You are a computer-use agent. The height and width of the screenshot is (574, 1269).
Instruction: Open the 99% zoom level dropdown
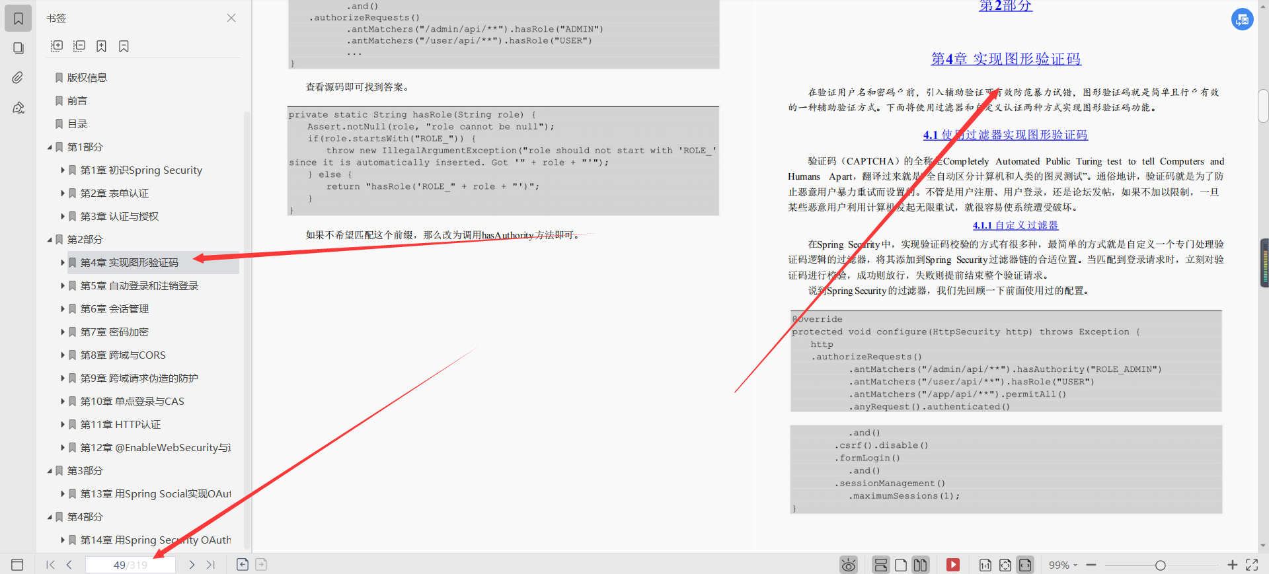click(x=1063, y=565)
